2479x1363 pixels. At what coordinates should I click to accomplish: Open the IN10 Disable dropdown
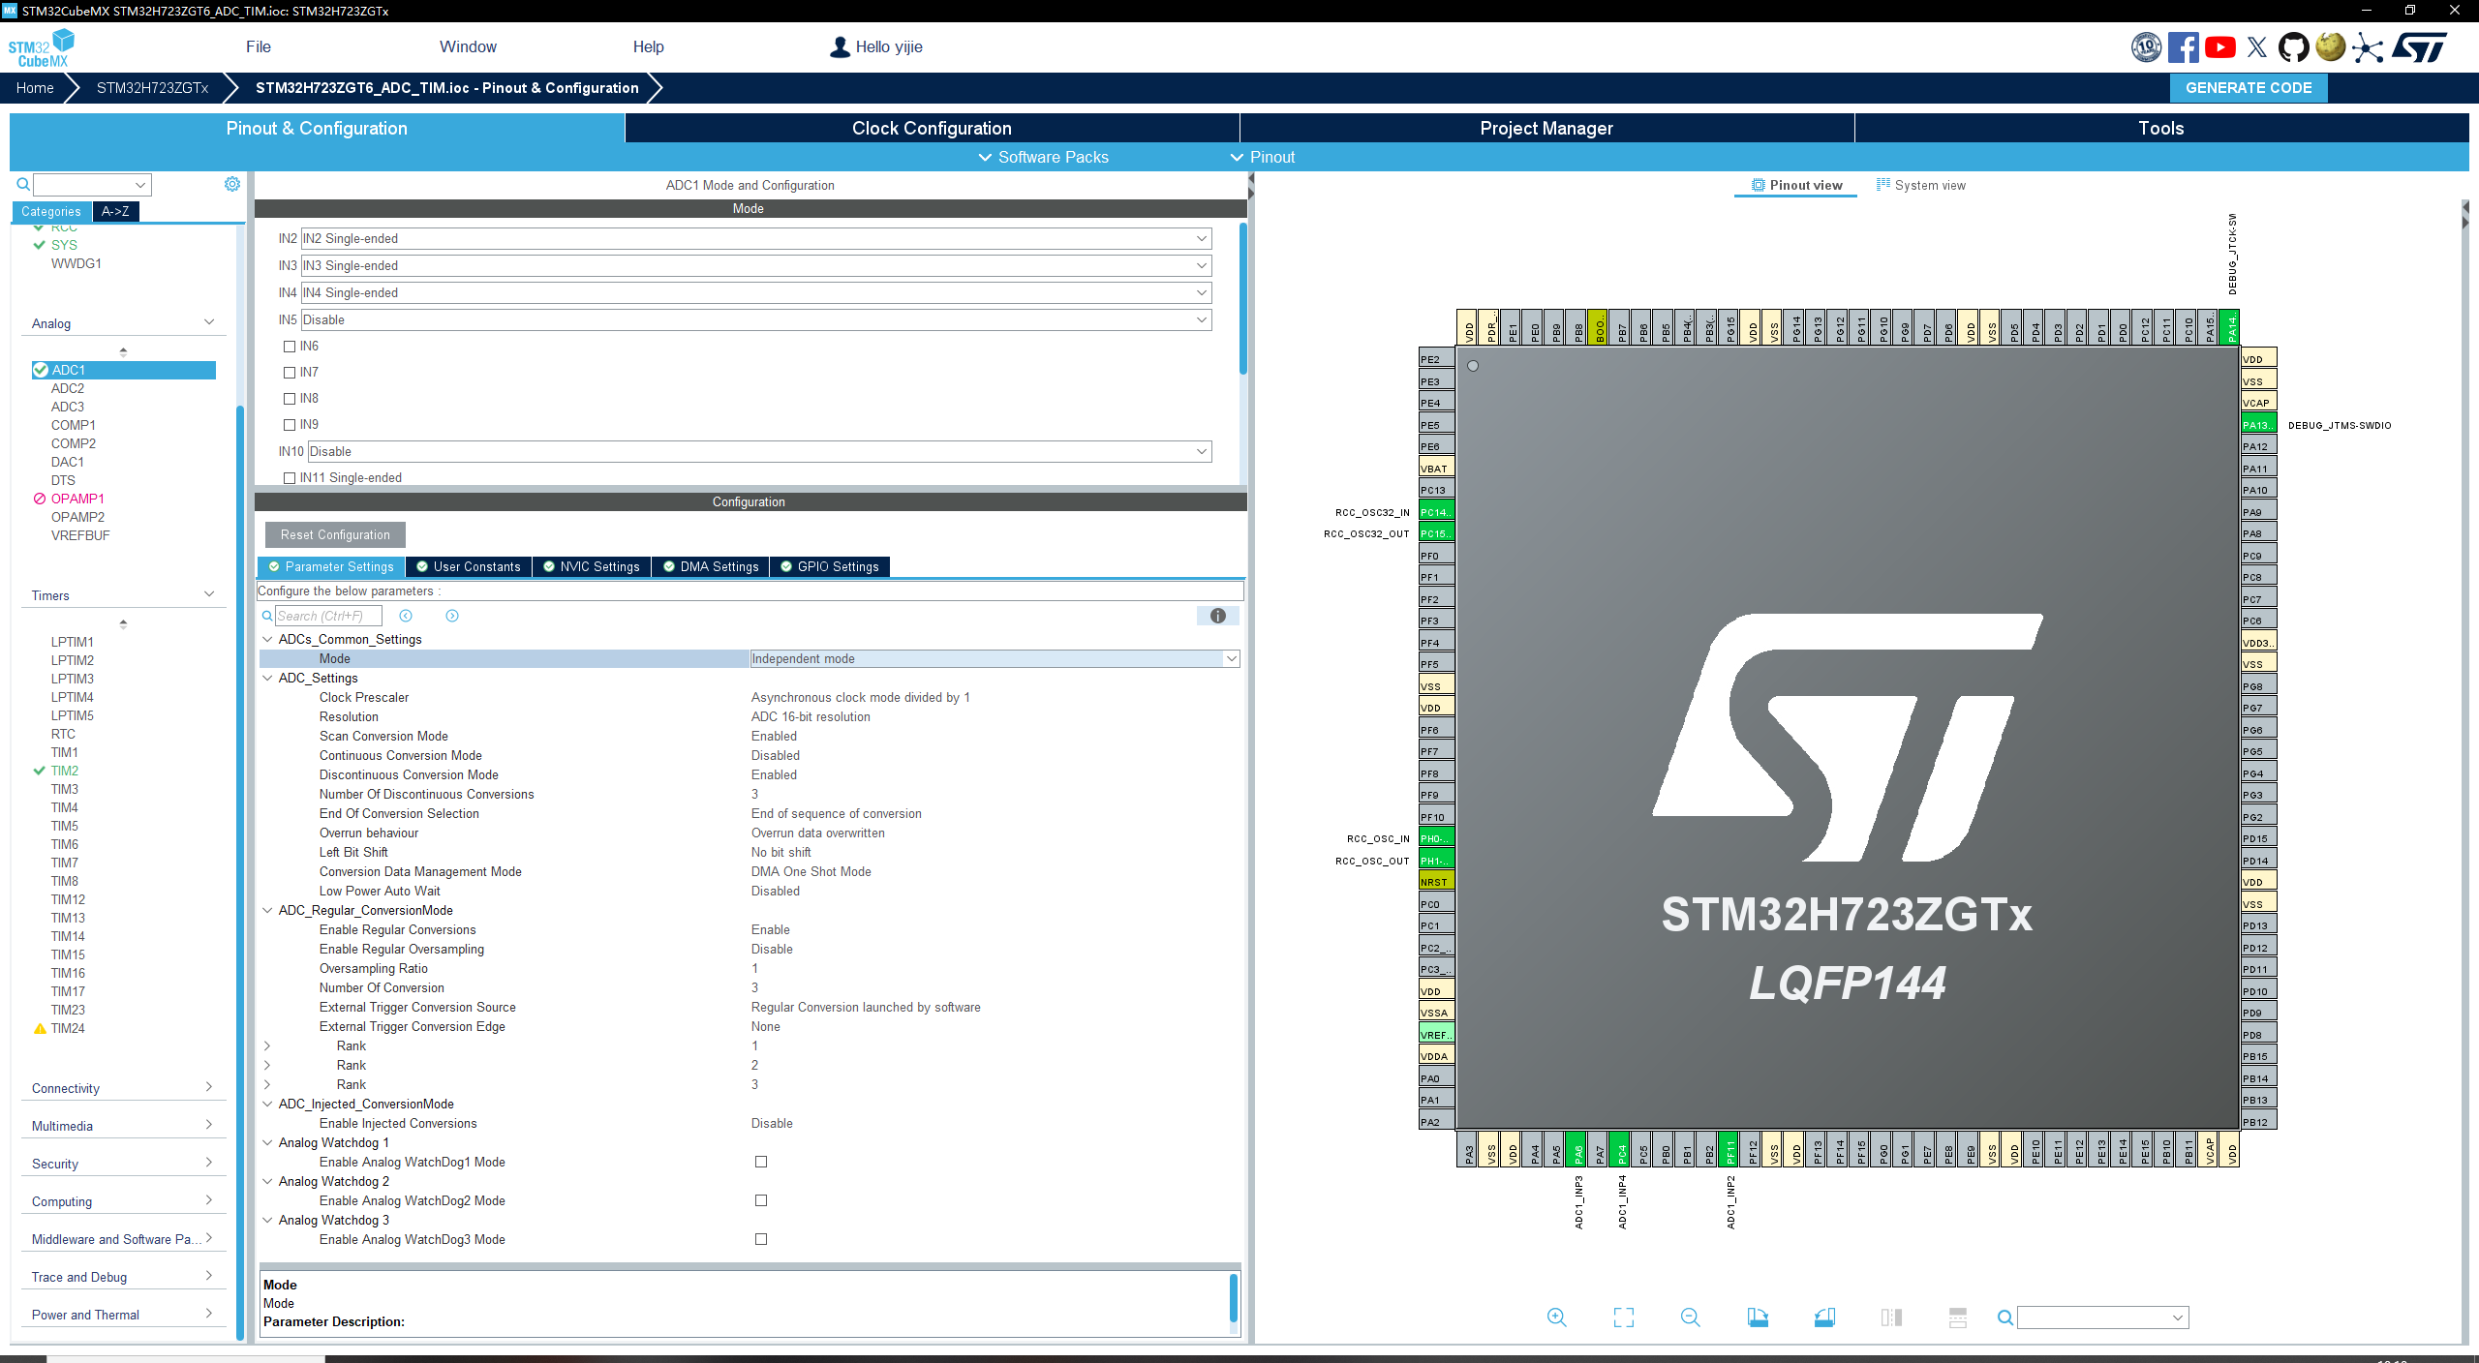point(760,451)
